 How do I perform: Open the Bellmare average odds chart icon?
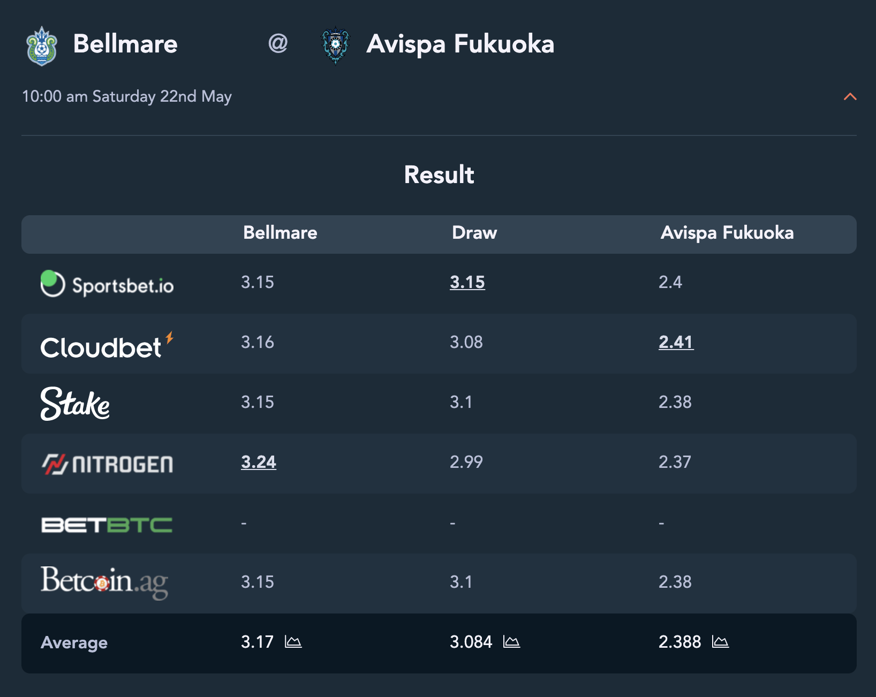(293, 641)
